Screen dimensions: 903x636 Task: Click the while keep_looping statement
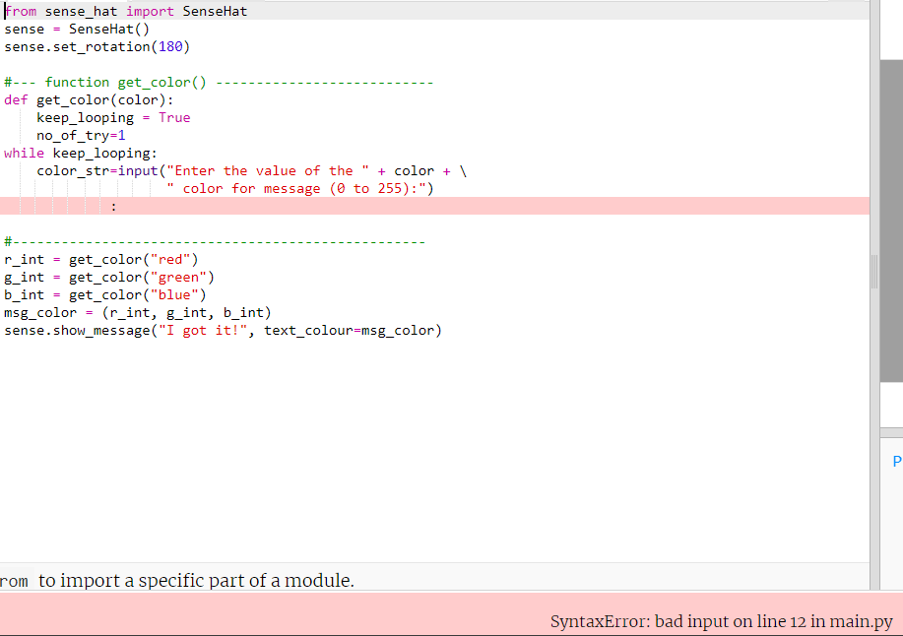79,153
